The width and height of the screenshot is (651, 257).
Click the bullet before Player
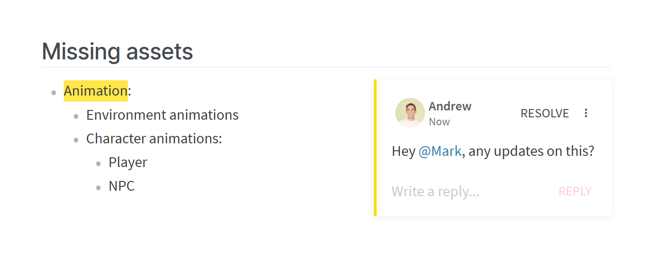(x=99, y=163)
